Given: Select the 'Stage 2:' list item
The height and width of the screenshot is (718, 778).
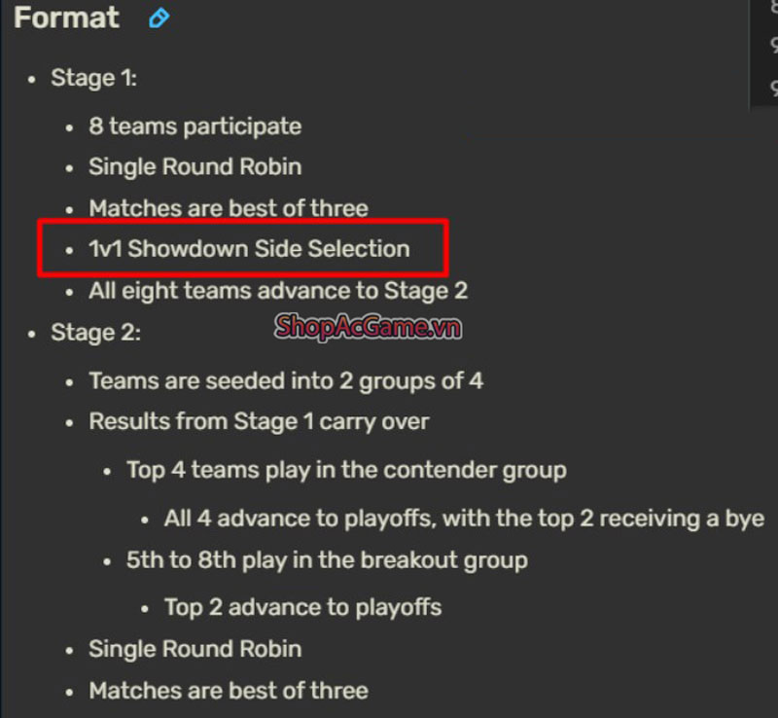Looking at the screenshot, I should point(95,332).
